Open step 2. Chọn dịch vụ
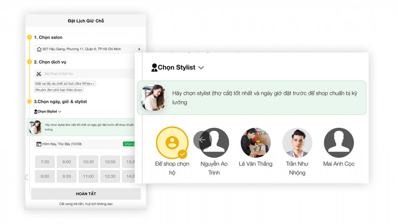Viewport: 398px width, 224px height. (50, 62)
